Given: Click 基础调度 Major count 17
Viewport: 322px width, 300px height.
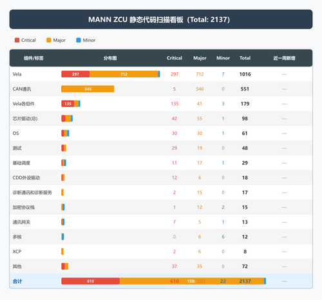Looking at the screenshot, I should pyautogui.click(x=200, y=163).
